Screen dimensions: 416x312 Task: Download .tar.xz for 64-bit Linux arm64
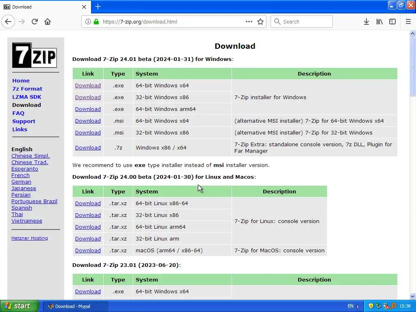[88, 227]
